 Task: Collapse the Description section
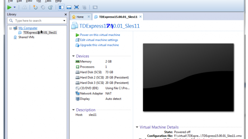pos(73,110)
